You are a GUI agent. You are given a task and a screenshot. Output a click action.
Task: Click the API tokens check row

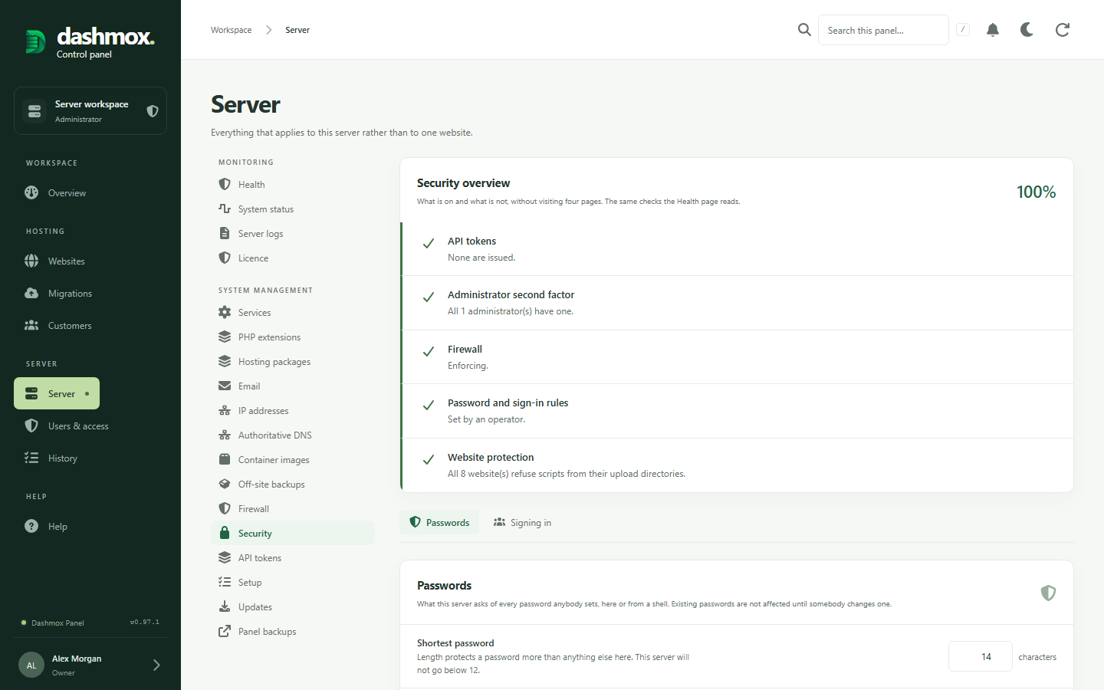[737, 249]
